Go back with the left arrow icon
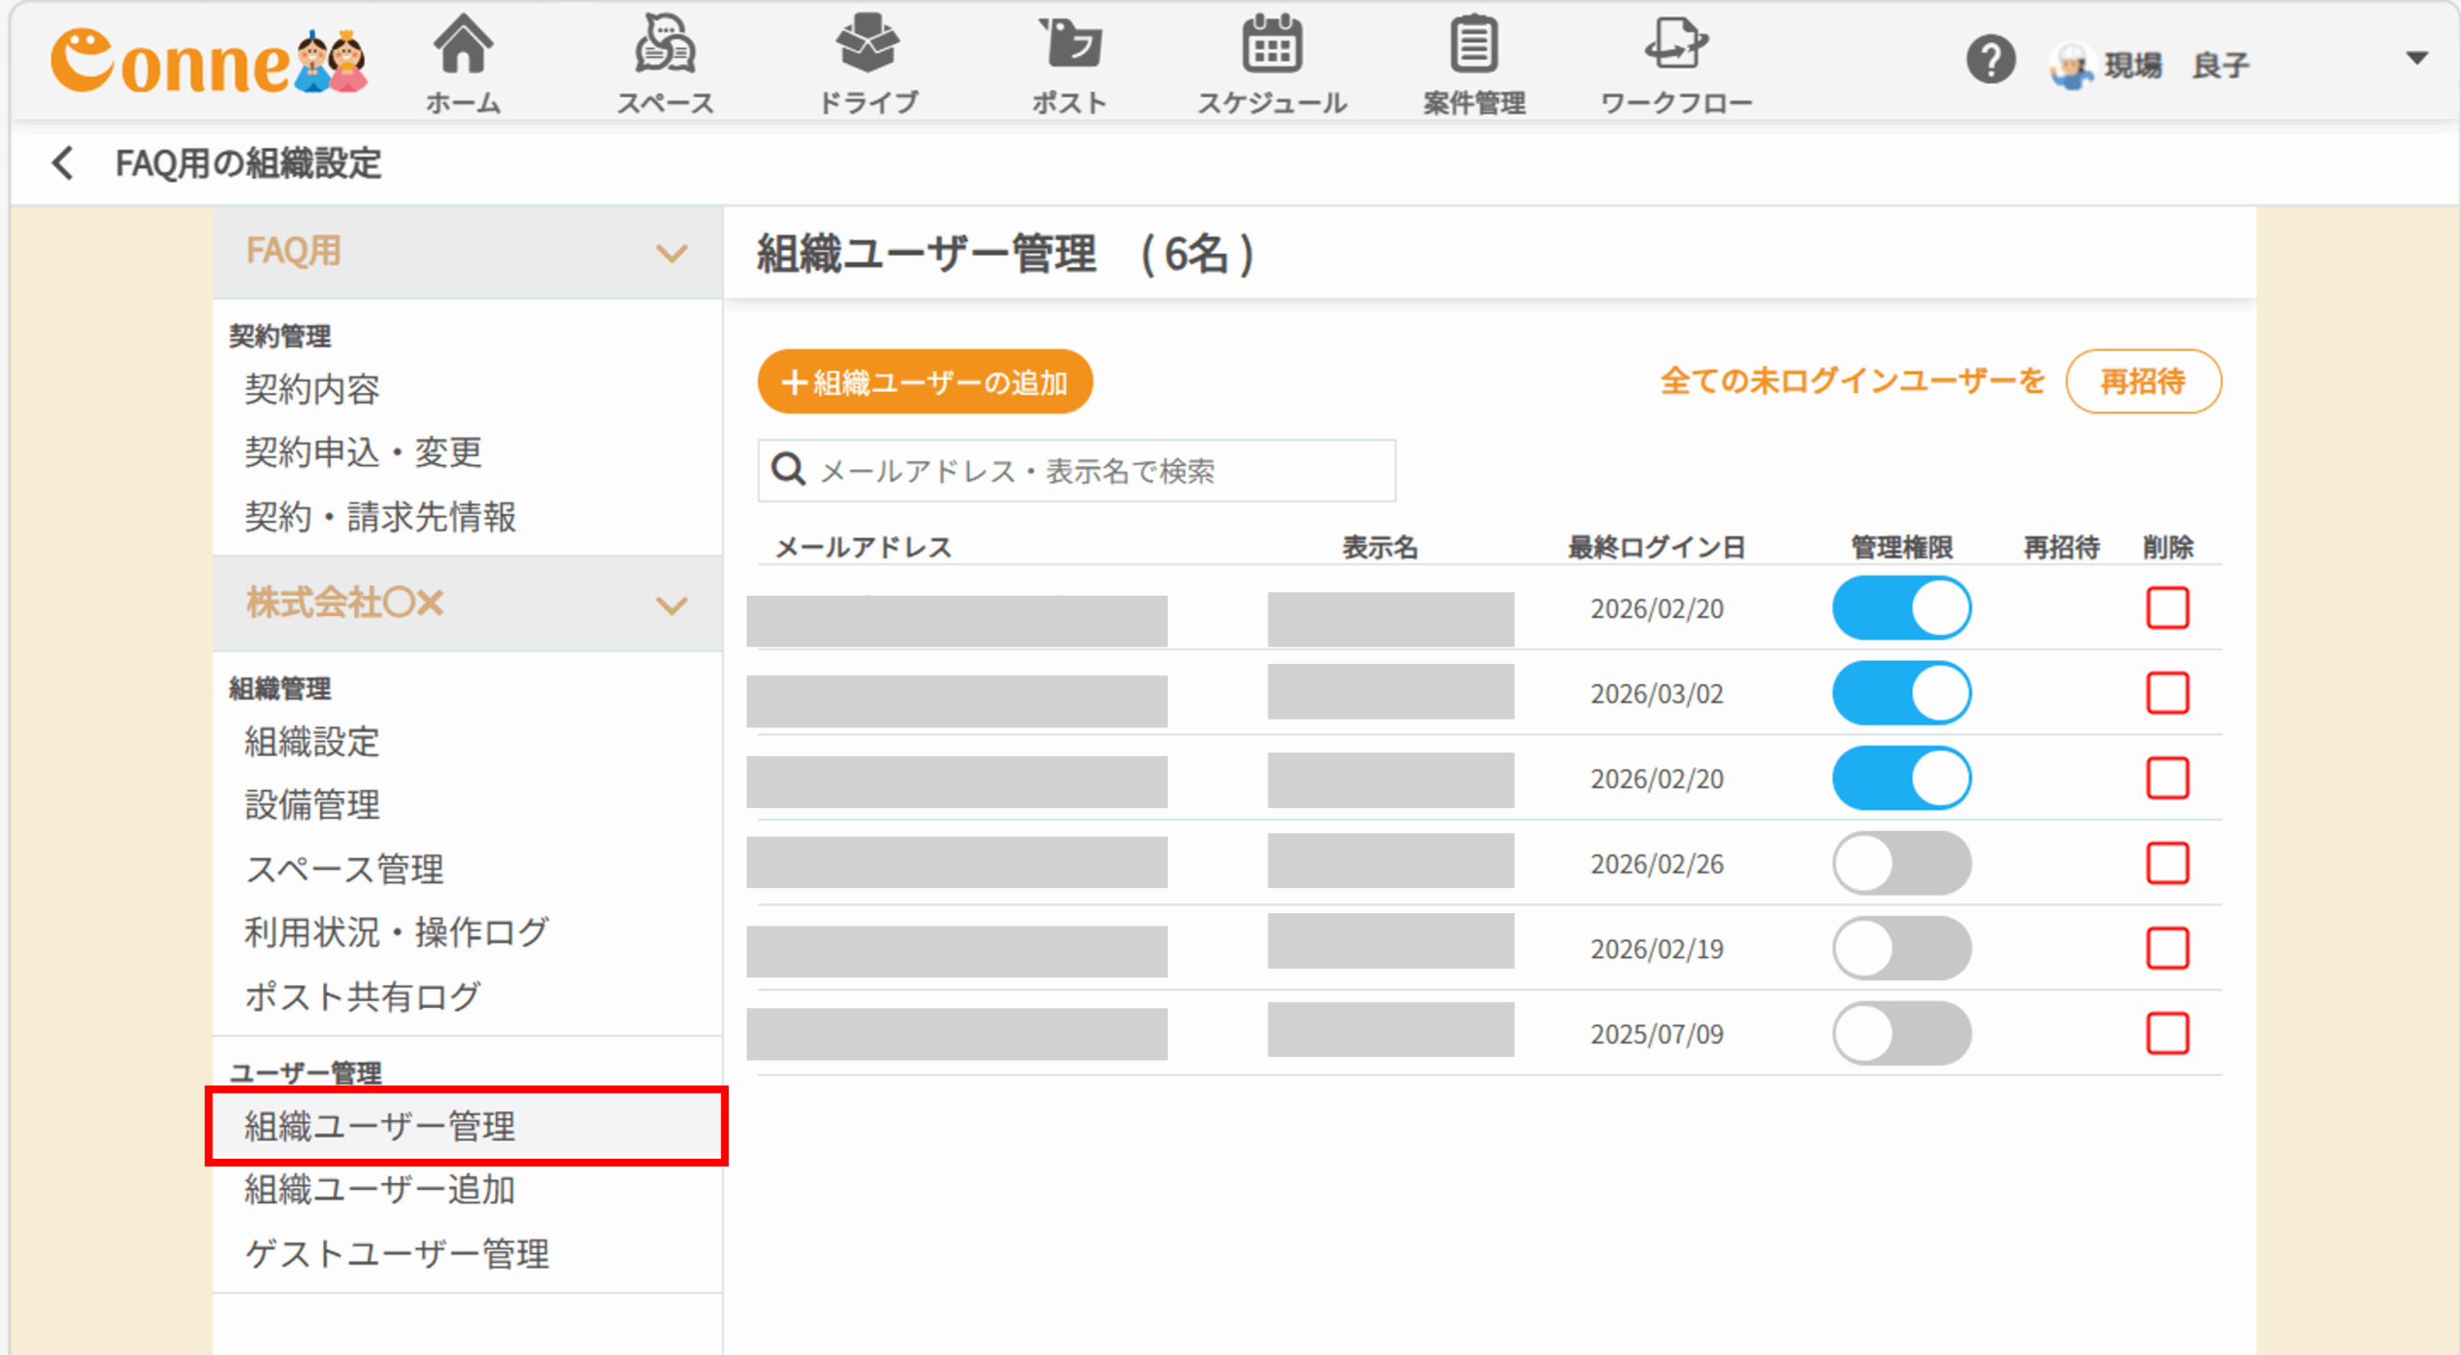The height and width of the screenshot is (1355, 2461). click(x=63, y=163)
